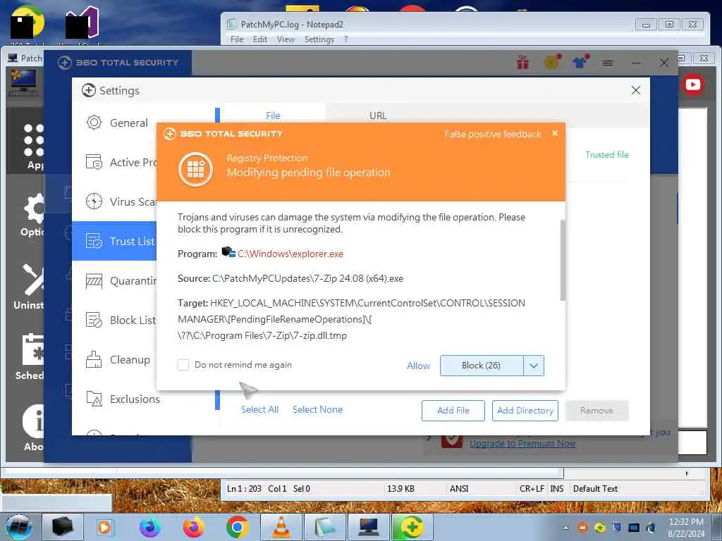
Task: Click Registry Protection grid icon in alert
Action: coord(196,169)
